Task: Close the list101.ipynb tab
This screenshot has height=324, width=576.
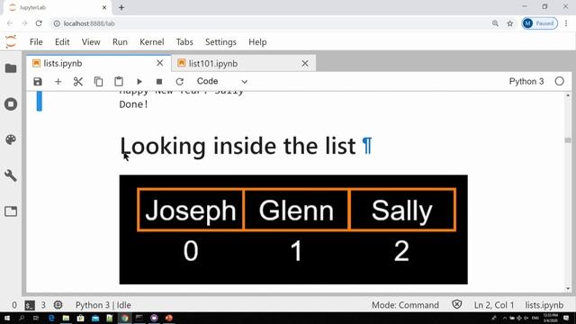Action: [x=305, y=63]
